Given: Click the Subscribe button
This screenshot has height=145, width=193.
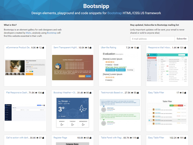Looking at the screenshot, I should (181, 39).
